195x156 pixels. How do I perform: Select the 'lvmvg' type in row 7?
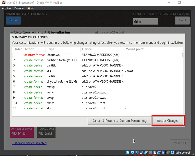[x=51, y=87]
